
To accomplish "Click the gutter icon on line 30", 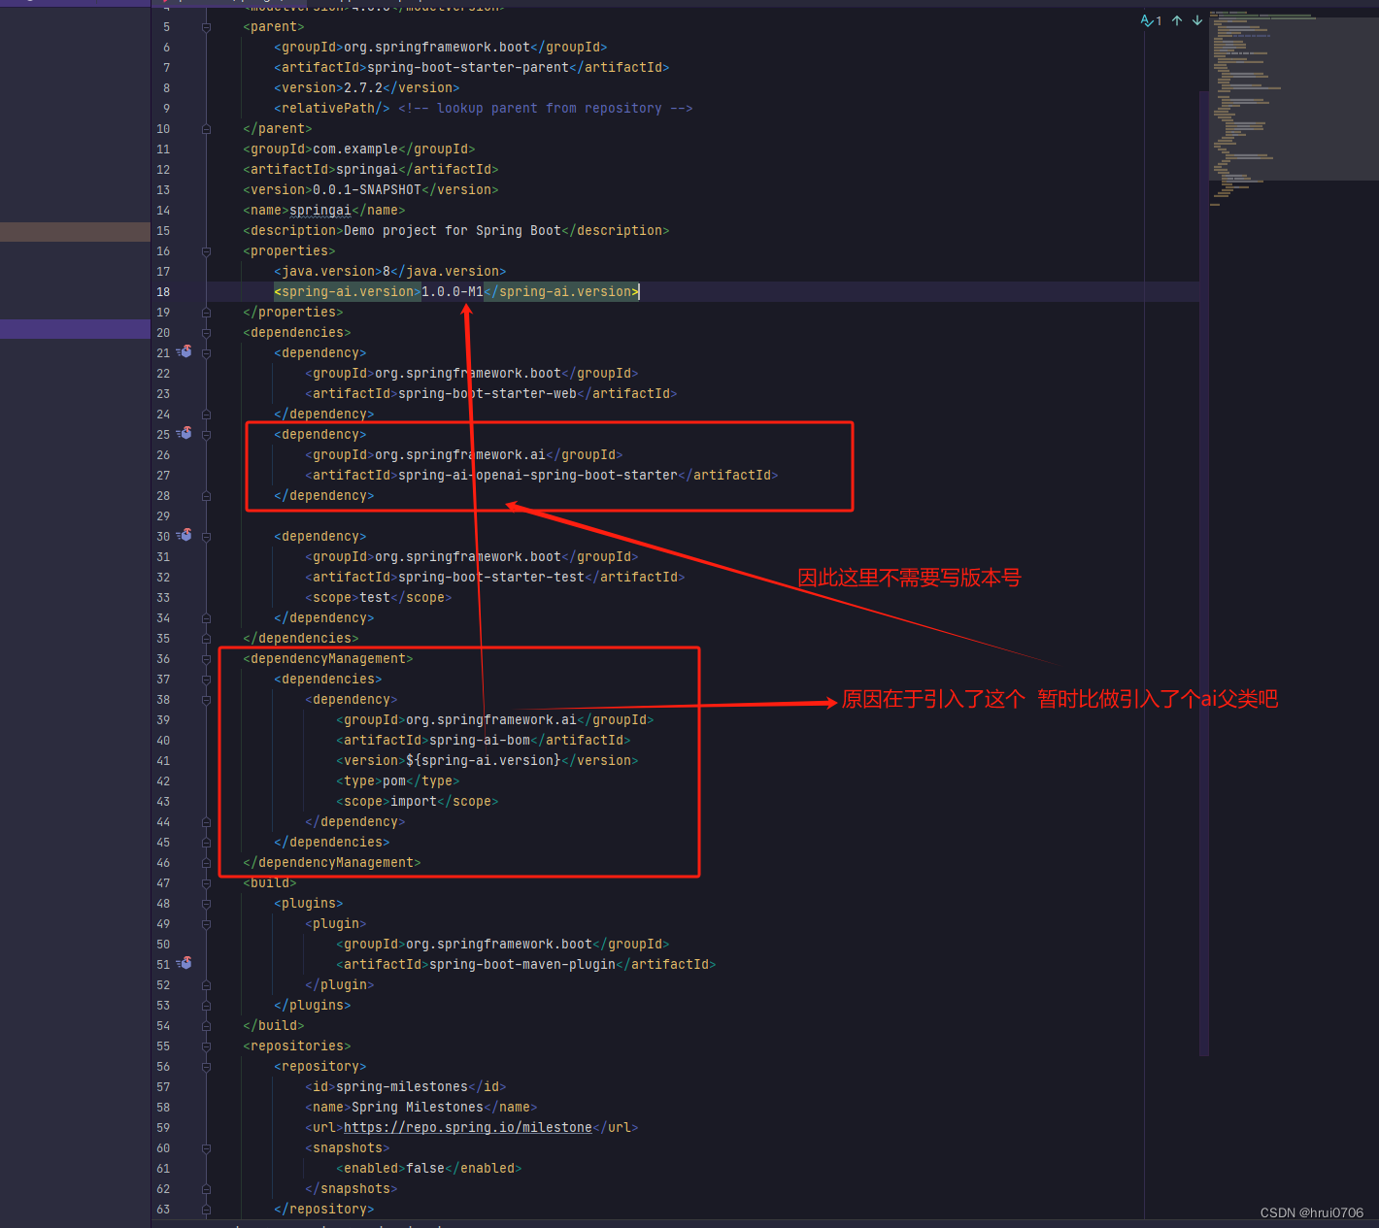I will tap(185, 536).
